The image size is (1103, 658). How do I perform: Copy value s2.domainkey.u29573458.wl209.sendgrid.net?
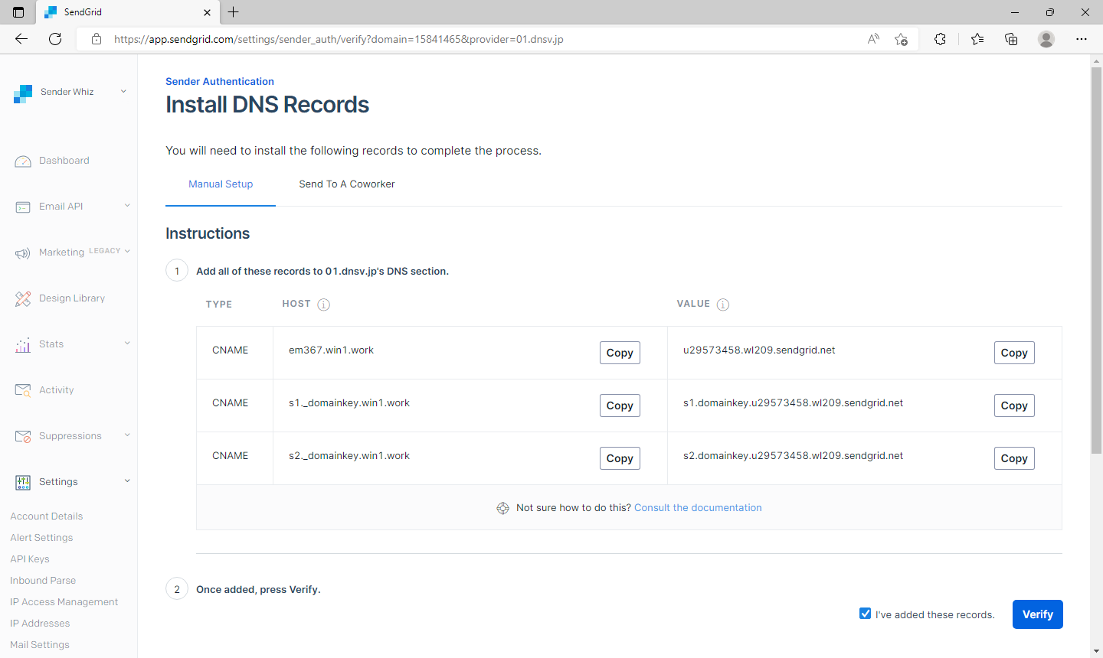pyautogui.click(x=1014, y=458)
